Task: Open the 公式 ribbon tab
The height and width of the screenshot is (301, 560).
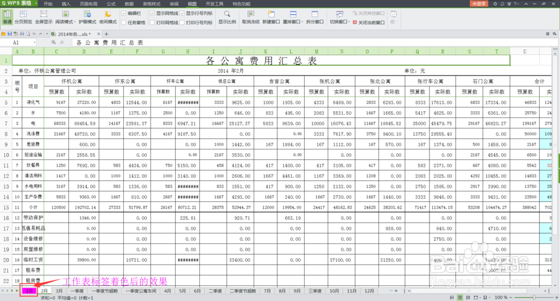Action: pyautogui.click(x=111, y=3)
